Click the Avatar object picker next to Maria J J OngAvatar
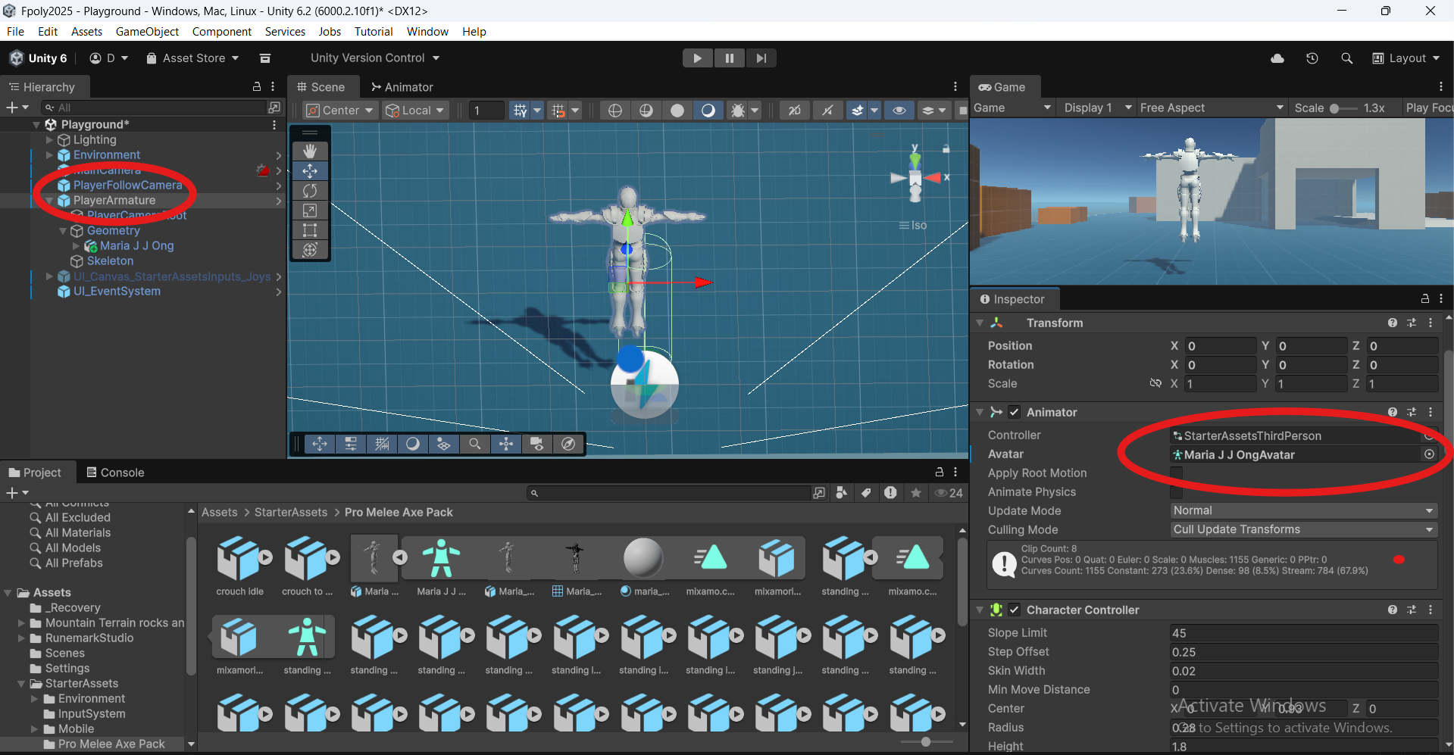 tap(1430, 454)
